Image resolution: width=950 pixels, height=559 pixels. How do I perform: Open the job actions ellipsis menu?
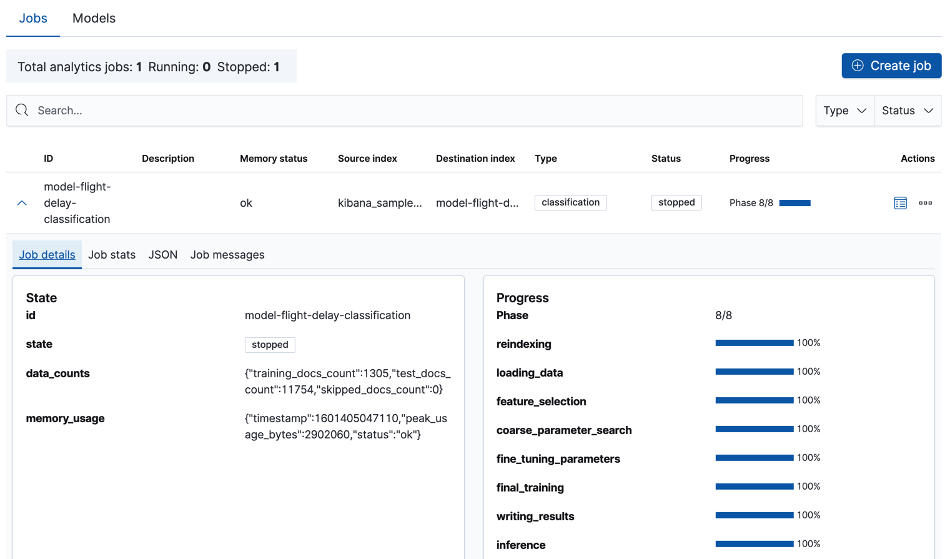(926, 202)
